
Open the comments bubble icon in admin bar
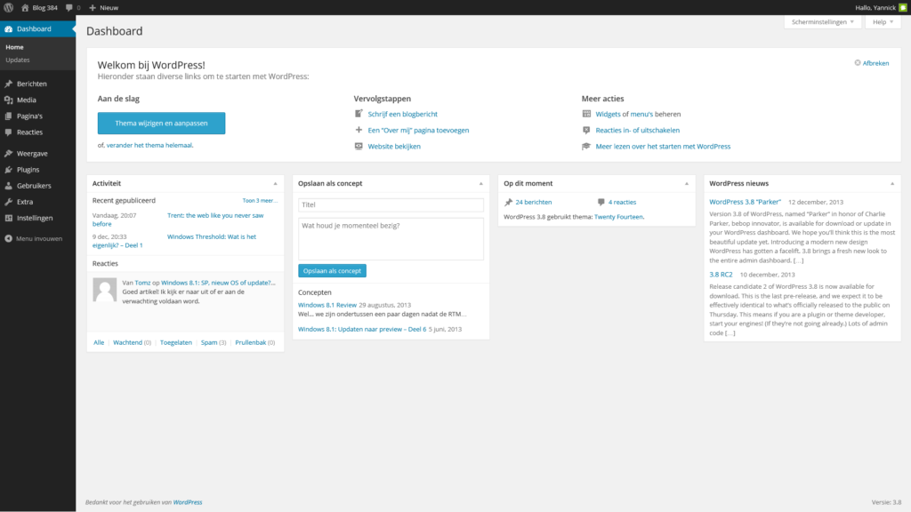(69, 7)
